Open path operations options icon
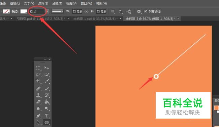219x127 pixels. (x=113, y=11)
